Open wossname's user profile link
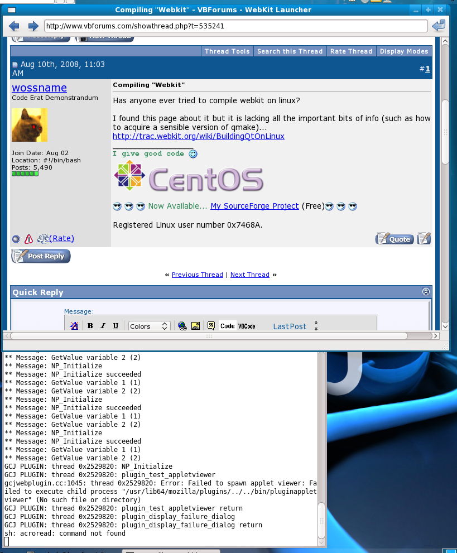This screenshot has width=457, height=553. [40, 88]
